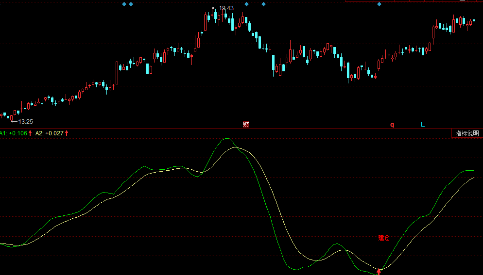Click the red up arrow beside A2 value
Screen dimensions: 483x275
67,133
